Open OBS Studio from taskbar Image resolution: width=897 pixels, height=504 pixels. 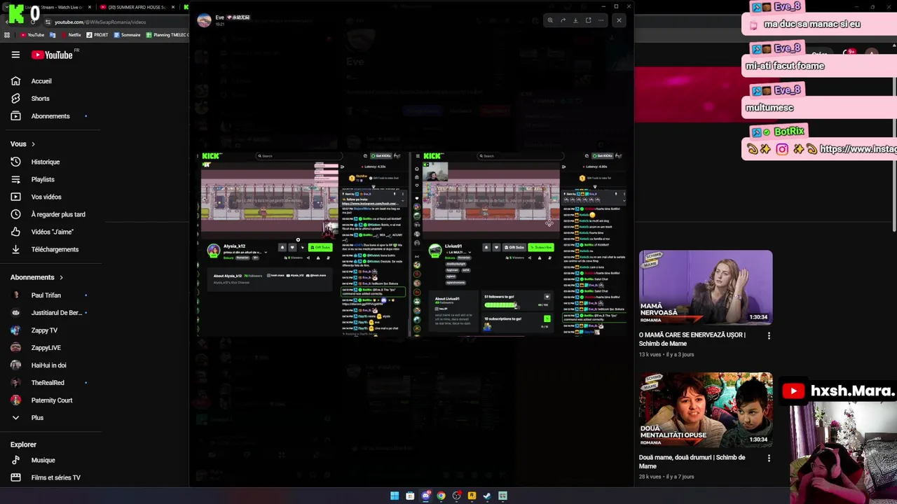(x=456, y=496)
